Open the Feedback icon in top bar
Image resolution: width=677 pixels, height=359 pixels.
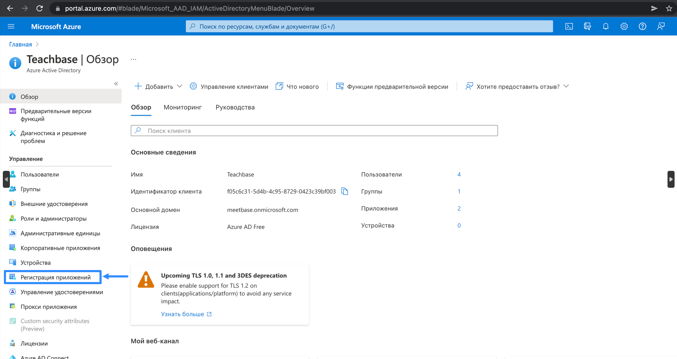click(x=661, y=26)
